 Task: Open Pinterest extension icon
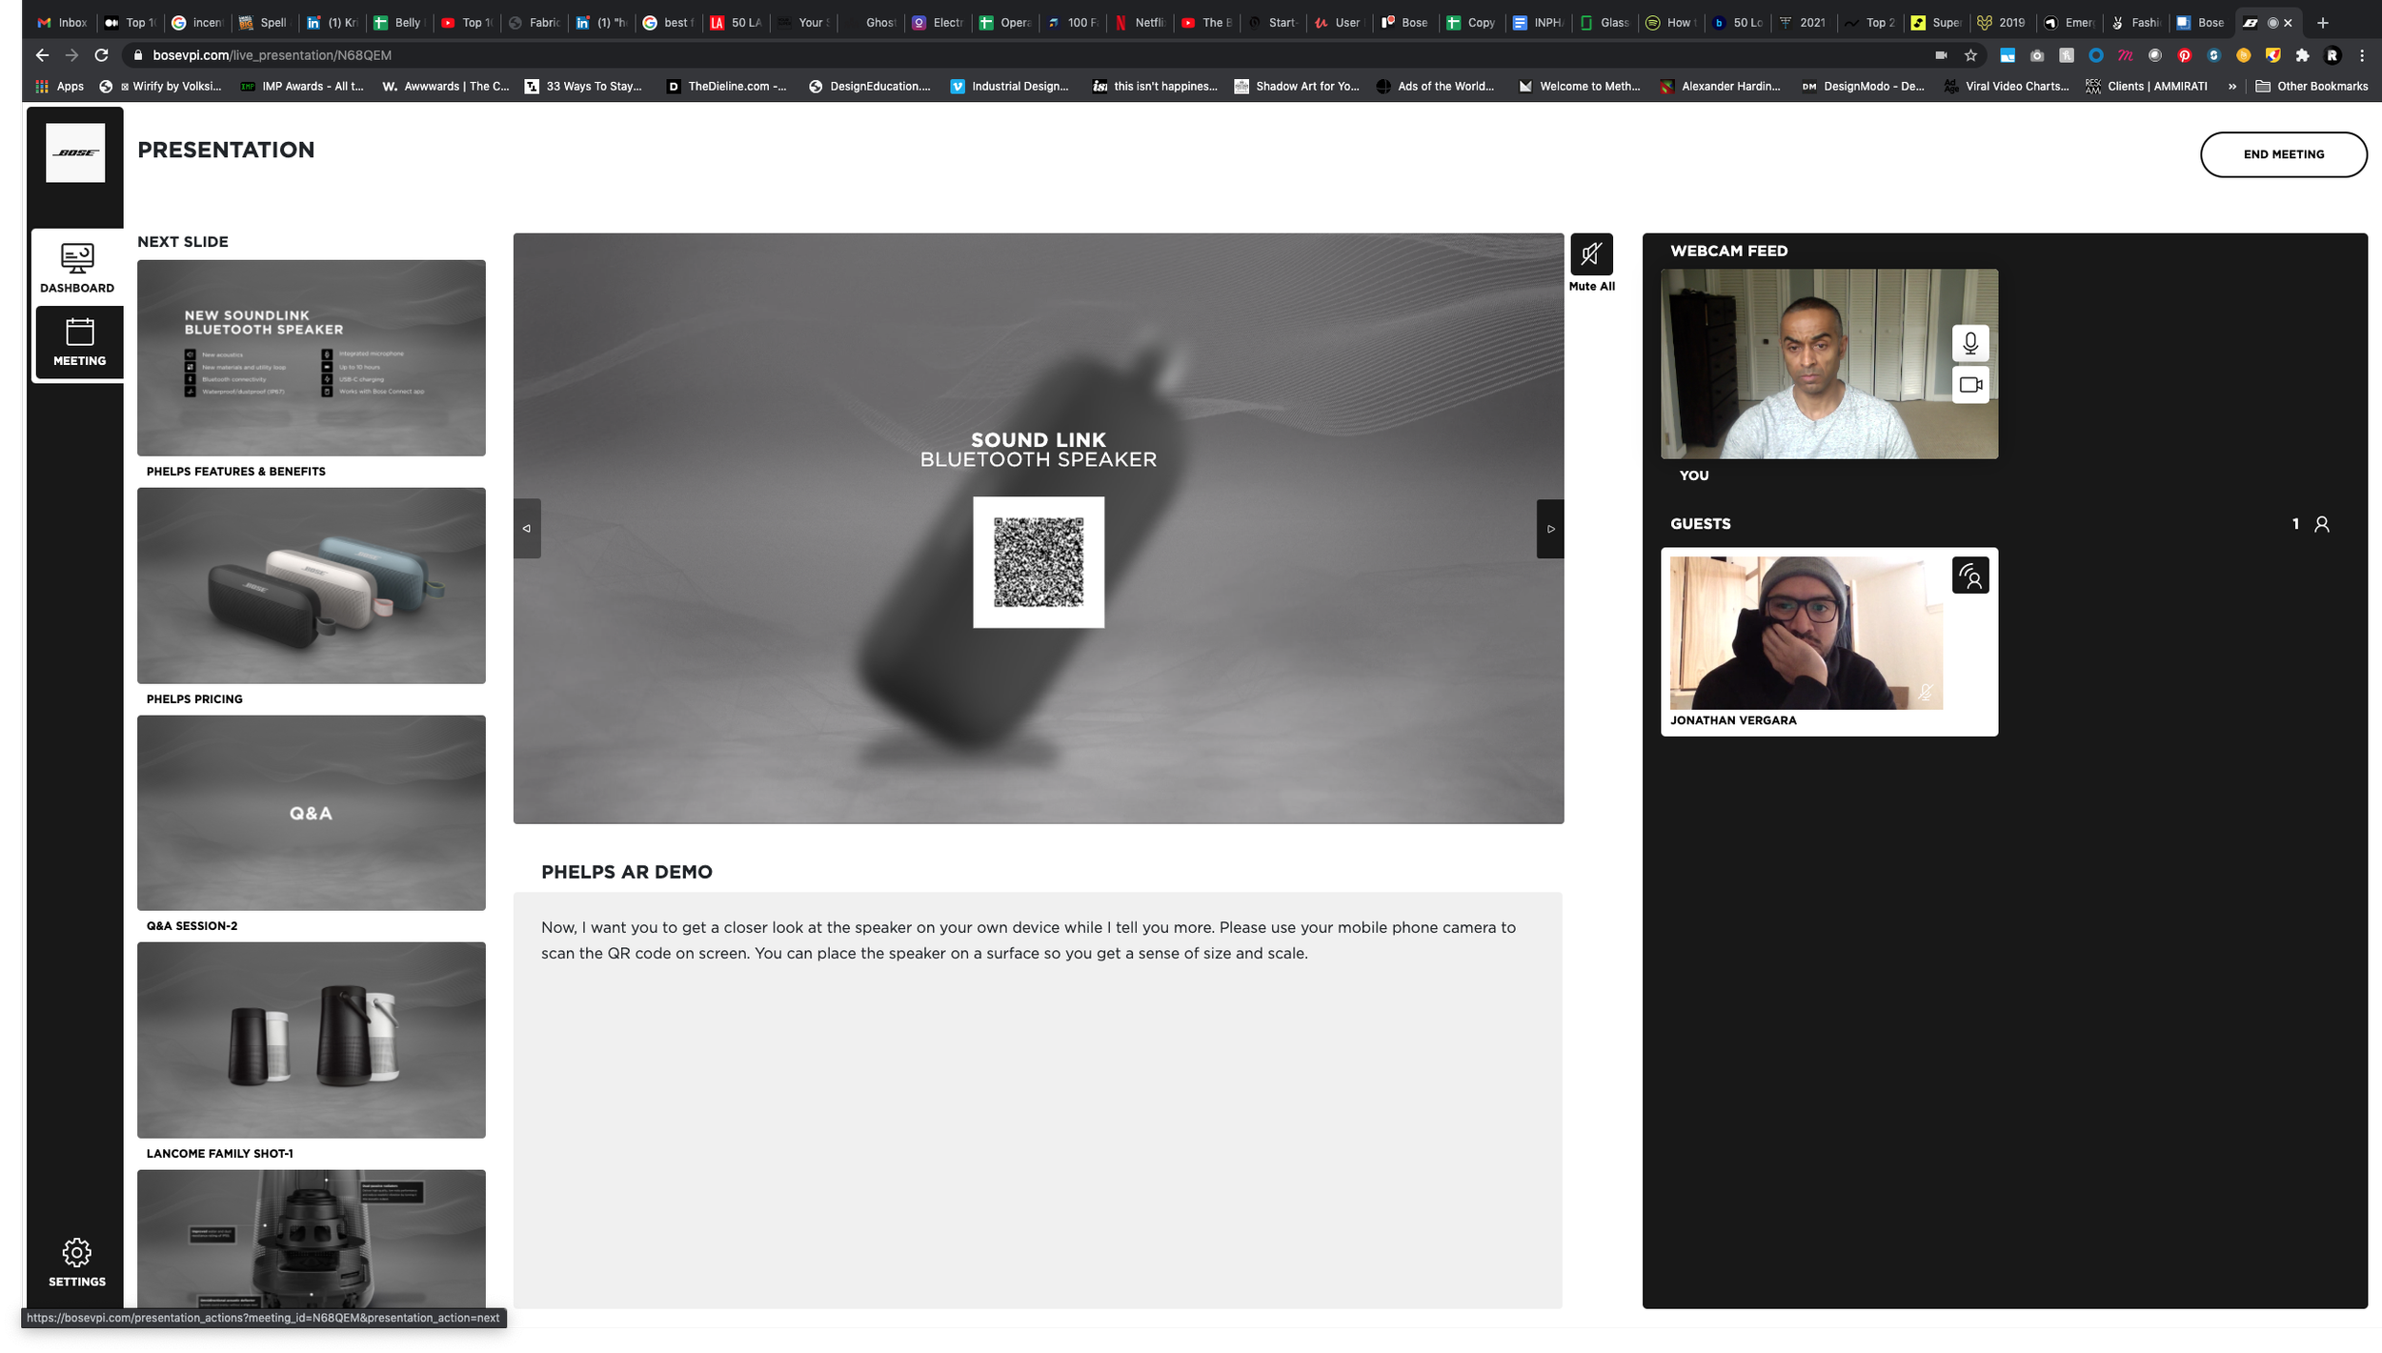coord(2185,55)
